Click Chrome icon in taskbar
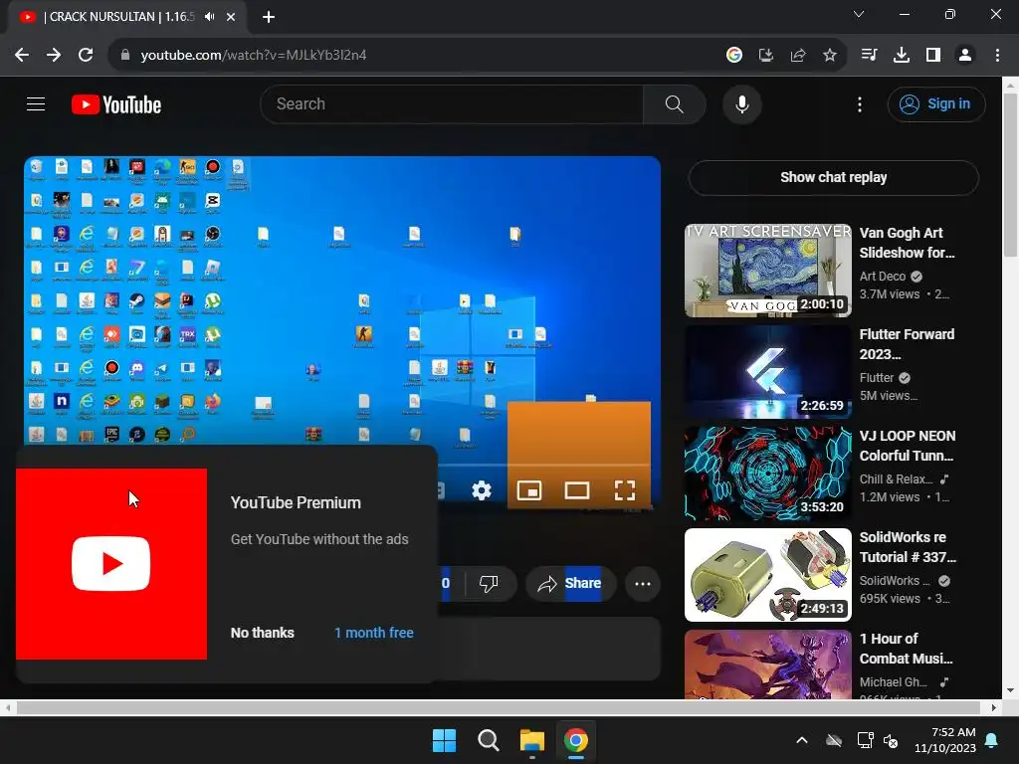 pyautogui.click(x=576, y=740)
